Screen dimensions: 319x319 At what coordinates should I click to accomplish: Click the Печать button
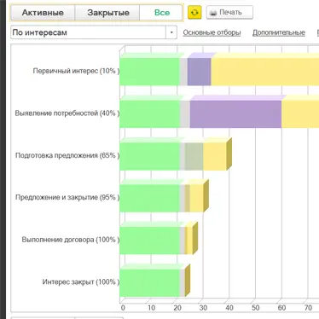(x=229, y=13)
